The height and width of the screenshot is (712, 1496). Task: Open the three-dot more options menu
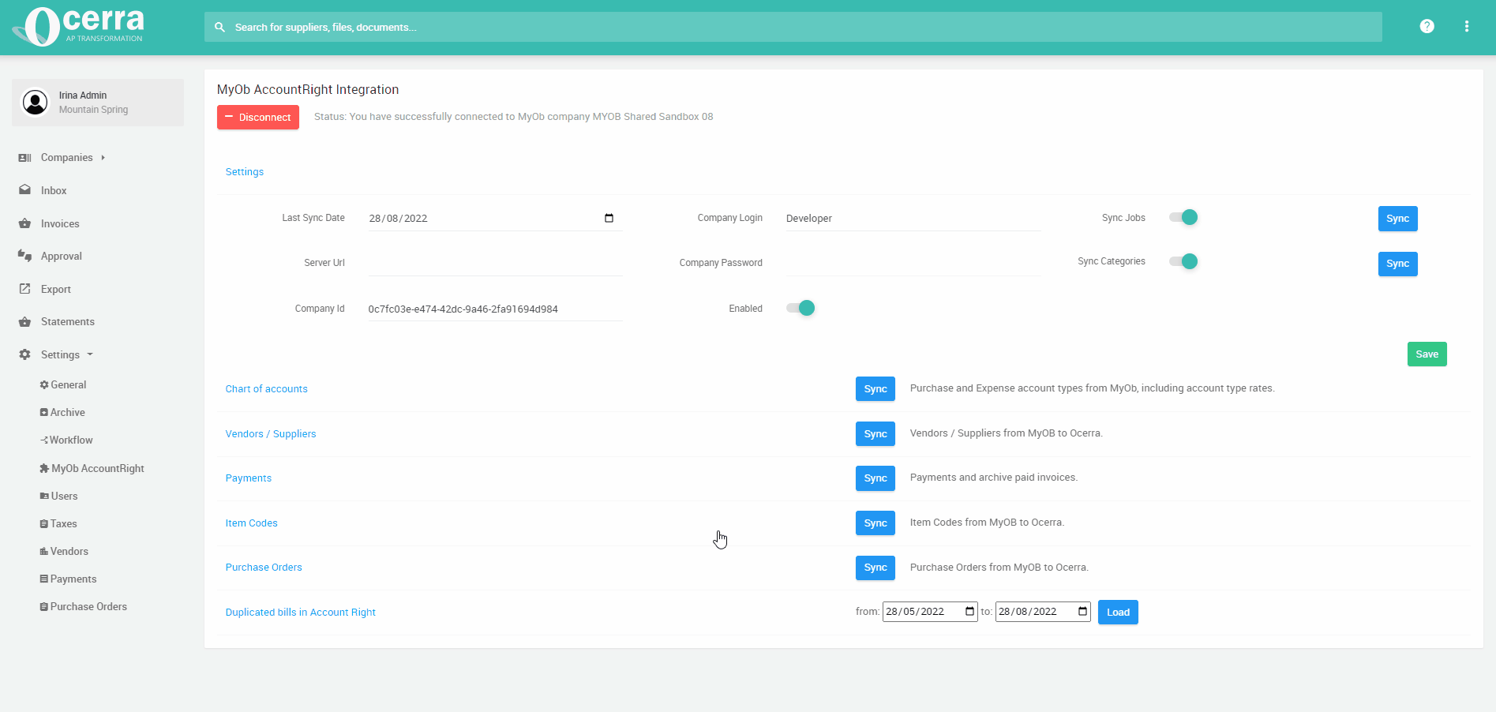1467,26
